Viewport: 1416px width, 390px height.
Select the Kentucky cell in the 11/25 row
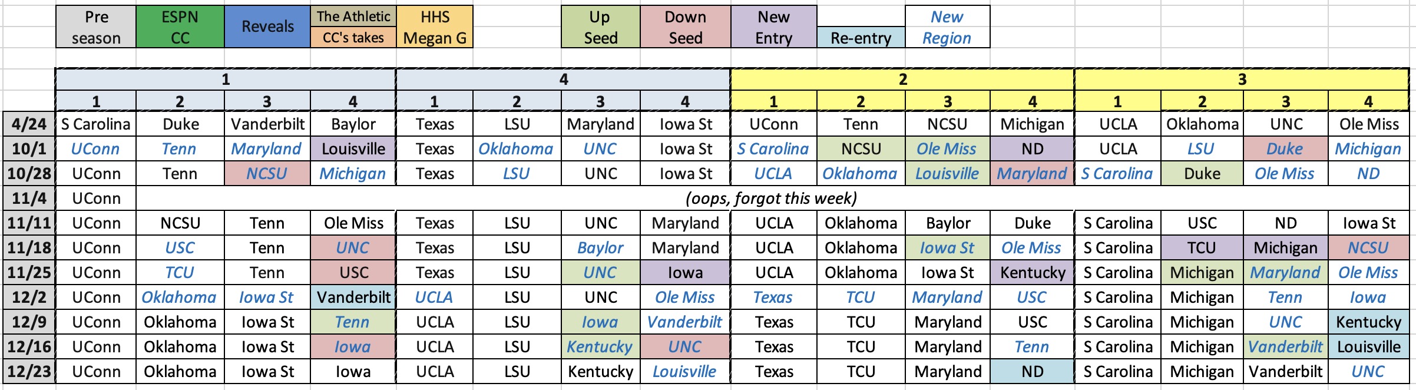coord(1032,273)
